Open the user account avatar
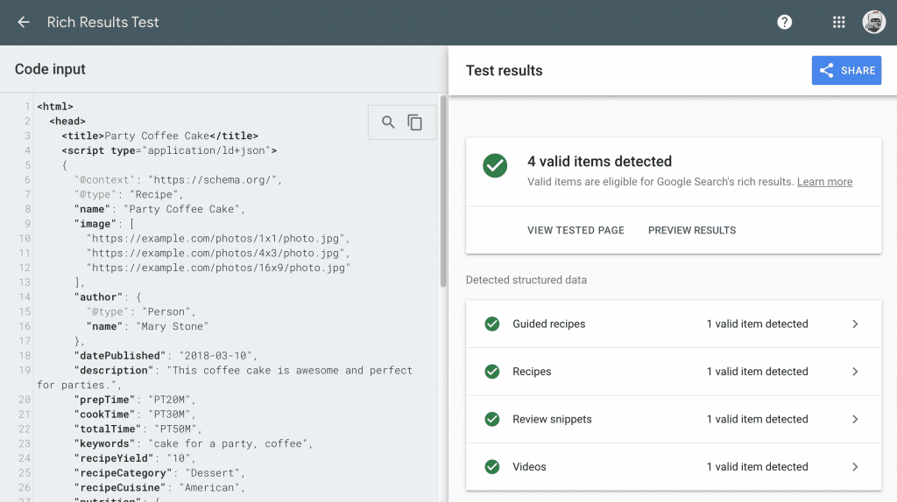 pos(873,22)
